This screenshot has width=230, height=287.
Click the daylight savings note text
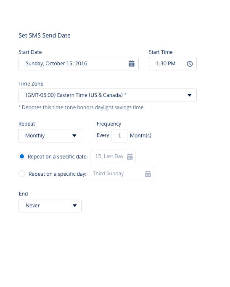point(82,107)
